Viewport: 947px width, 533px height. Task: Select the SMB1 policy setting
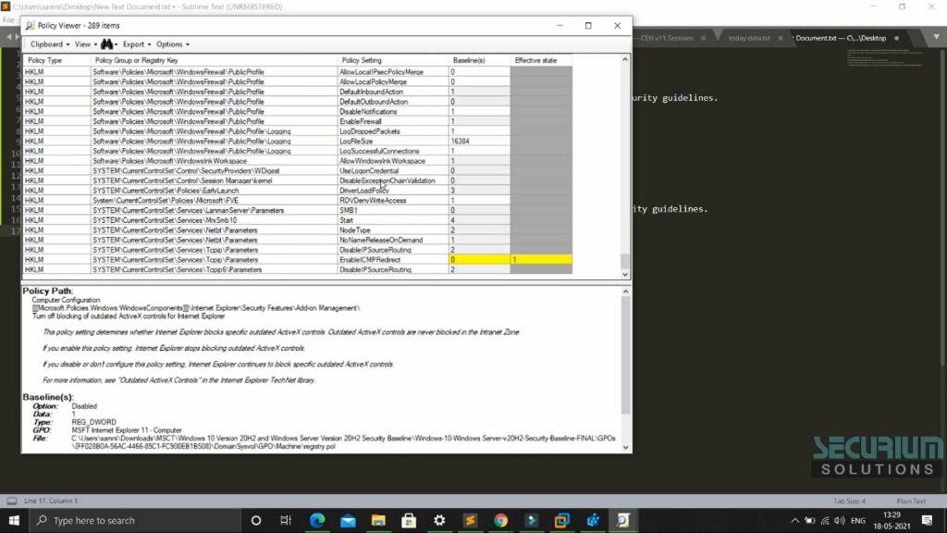pyautogui.click(x=349, y=210)
